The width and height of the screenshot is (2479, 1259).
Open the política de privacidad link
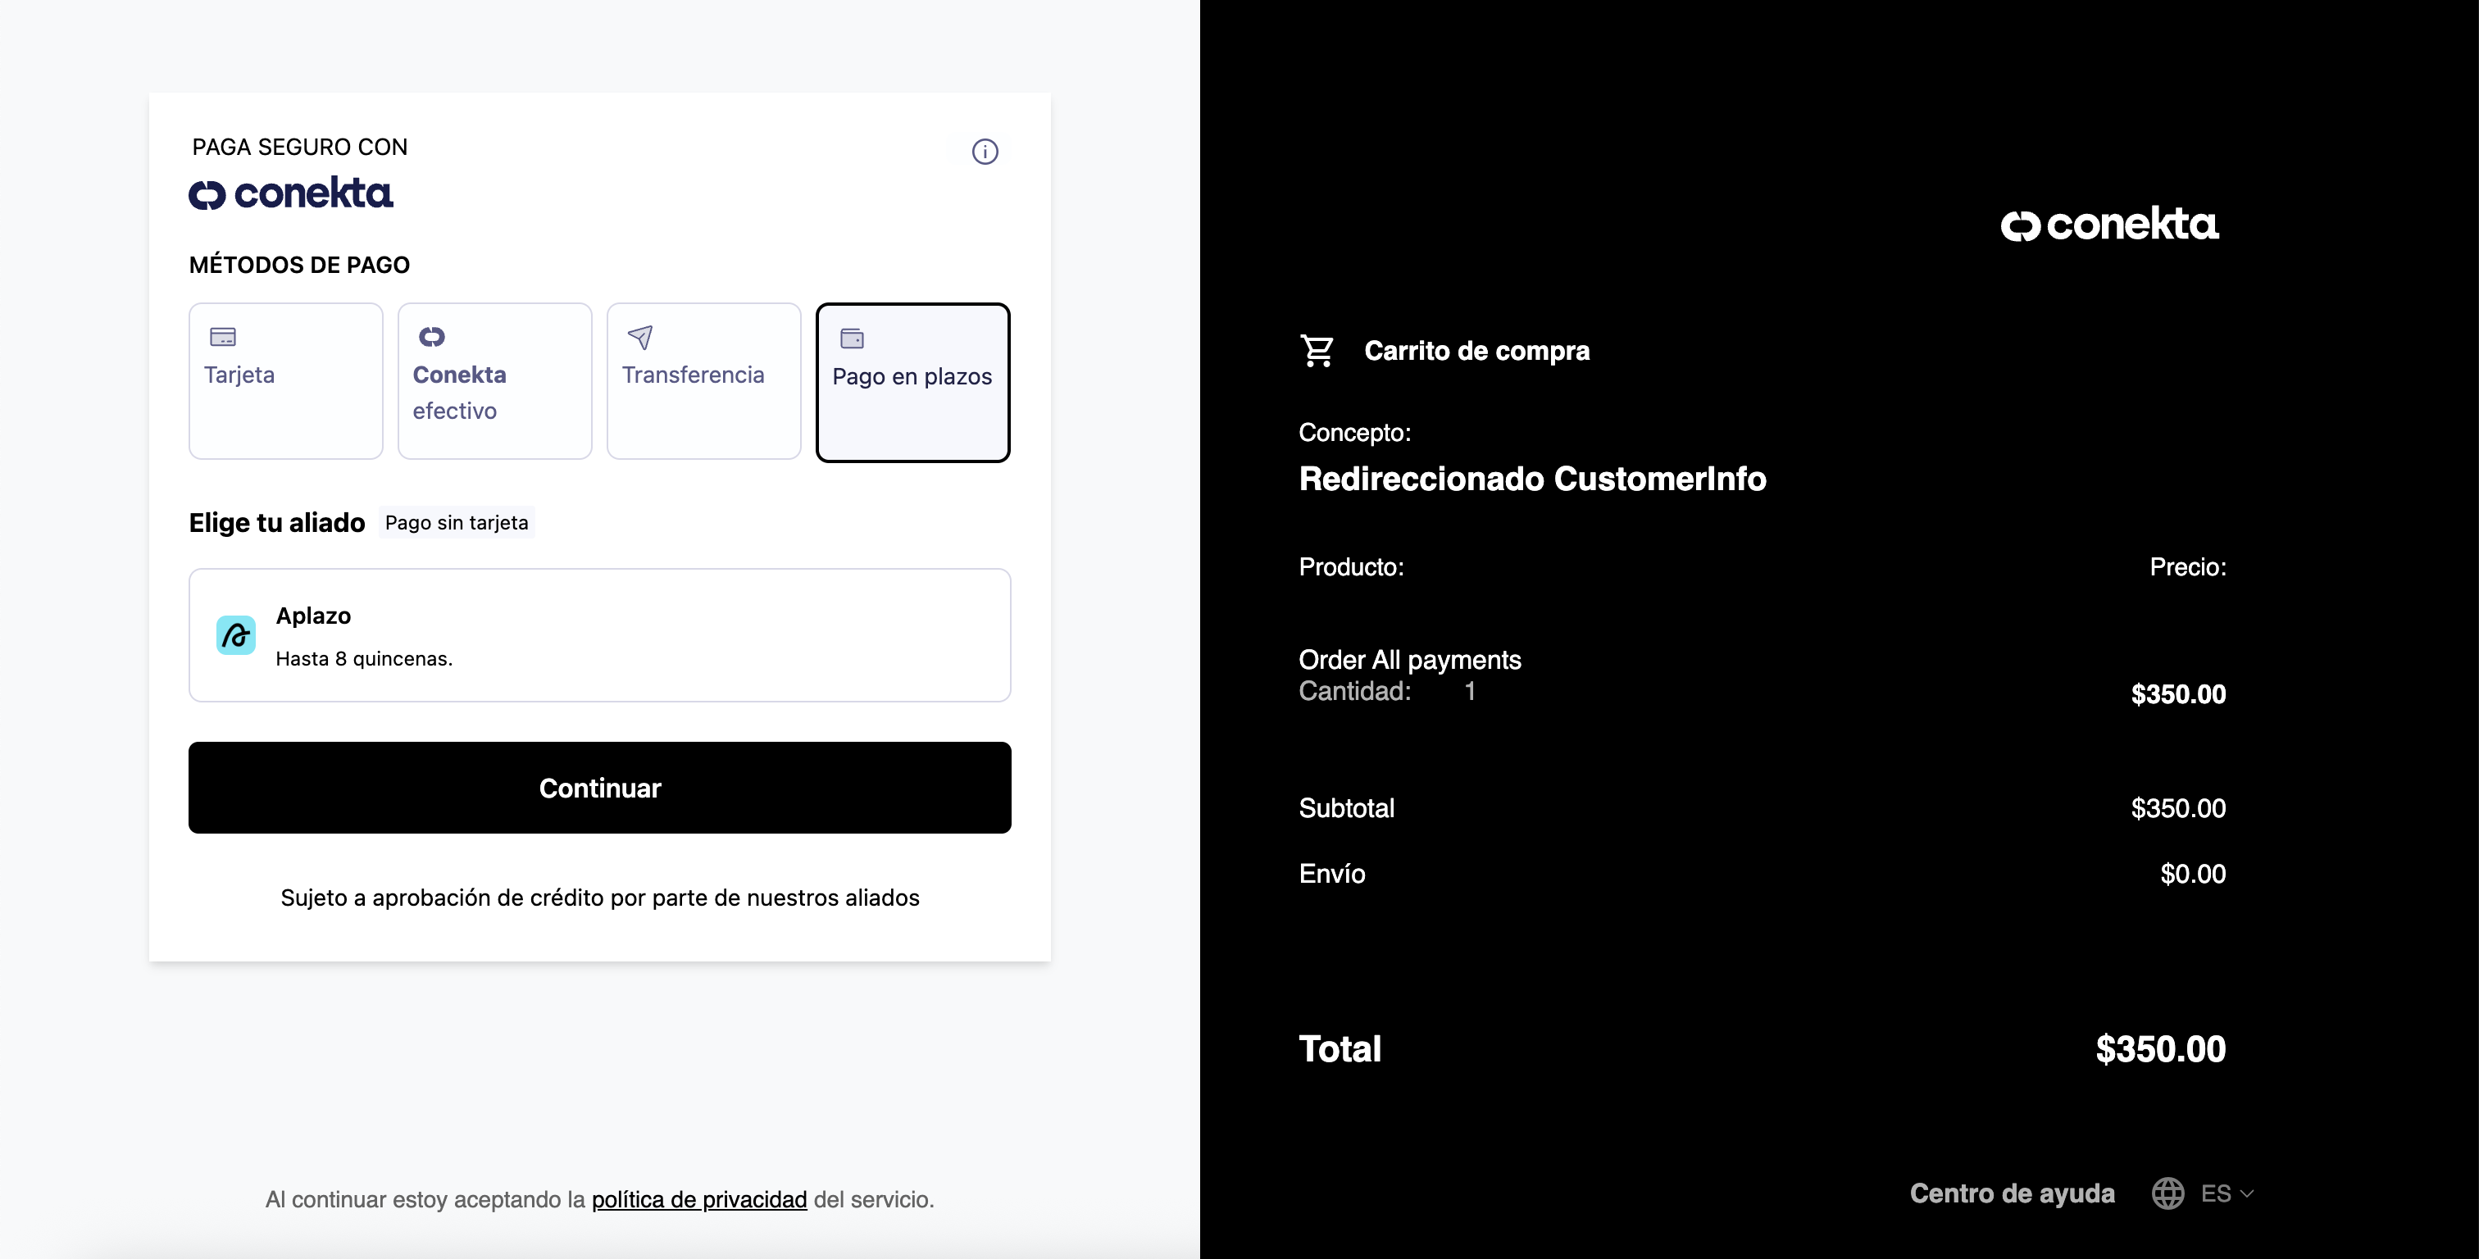[698, 1199]
